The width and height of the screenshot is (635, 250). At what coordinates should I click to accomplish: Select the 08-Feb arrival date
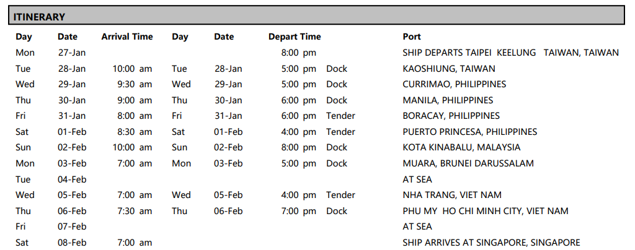[x=72, y=243]
